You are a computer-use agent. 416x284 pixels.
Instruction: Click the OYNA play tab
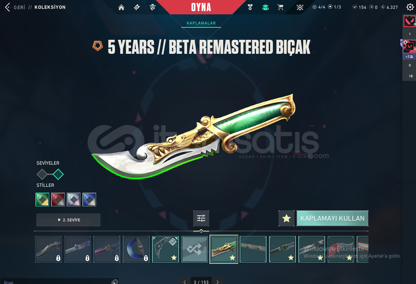(x=201, y=7)
